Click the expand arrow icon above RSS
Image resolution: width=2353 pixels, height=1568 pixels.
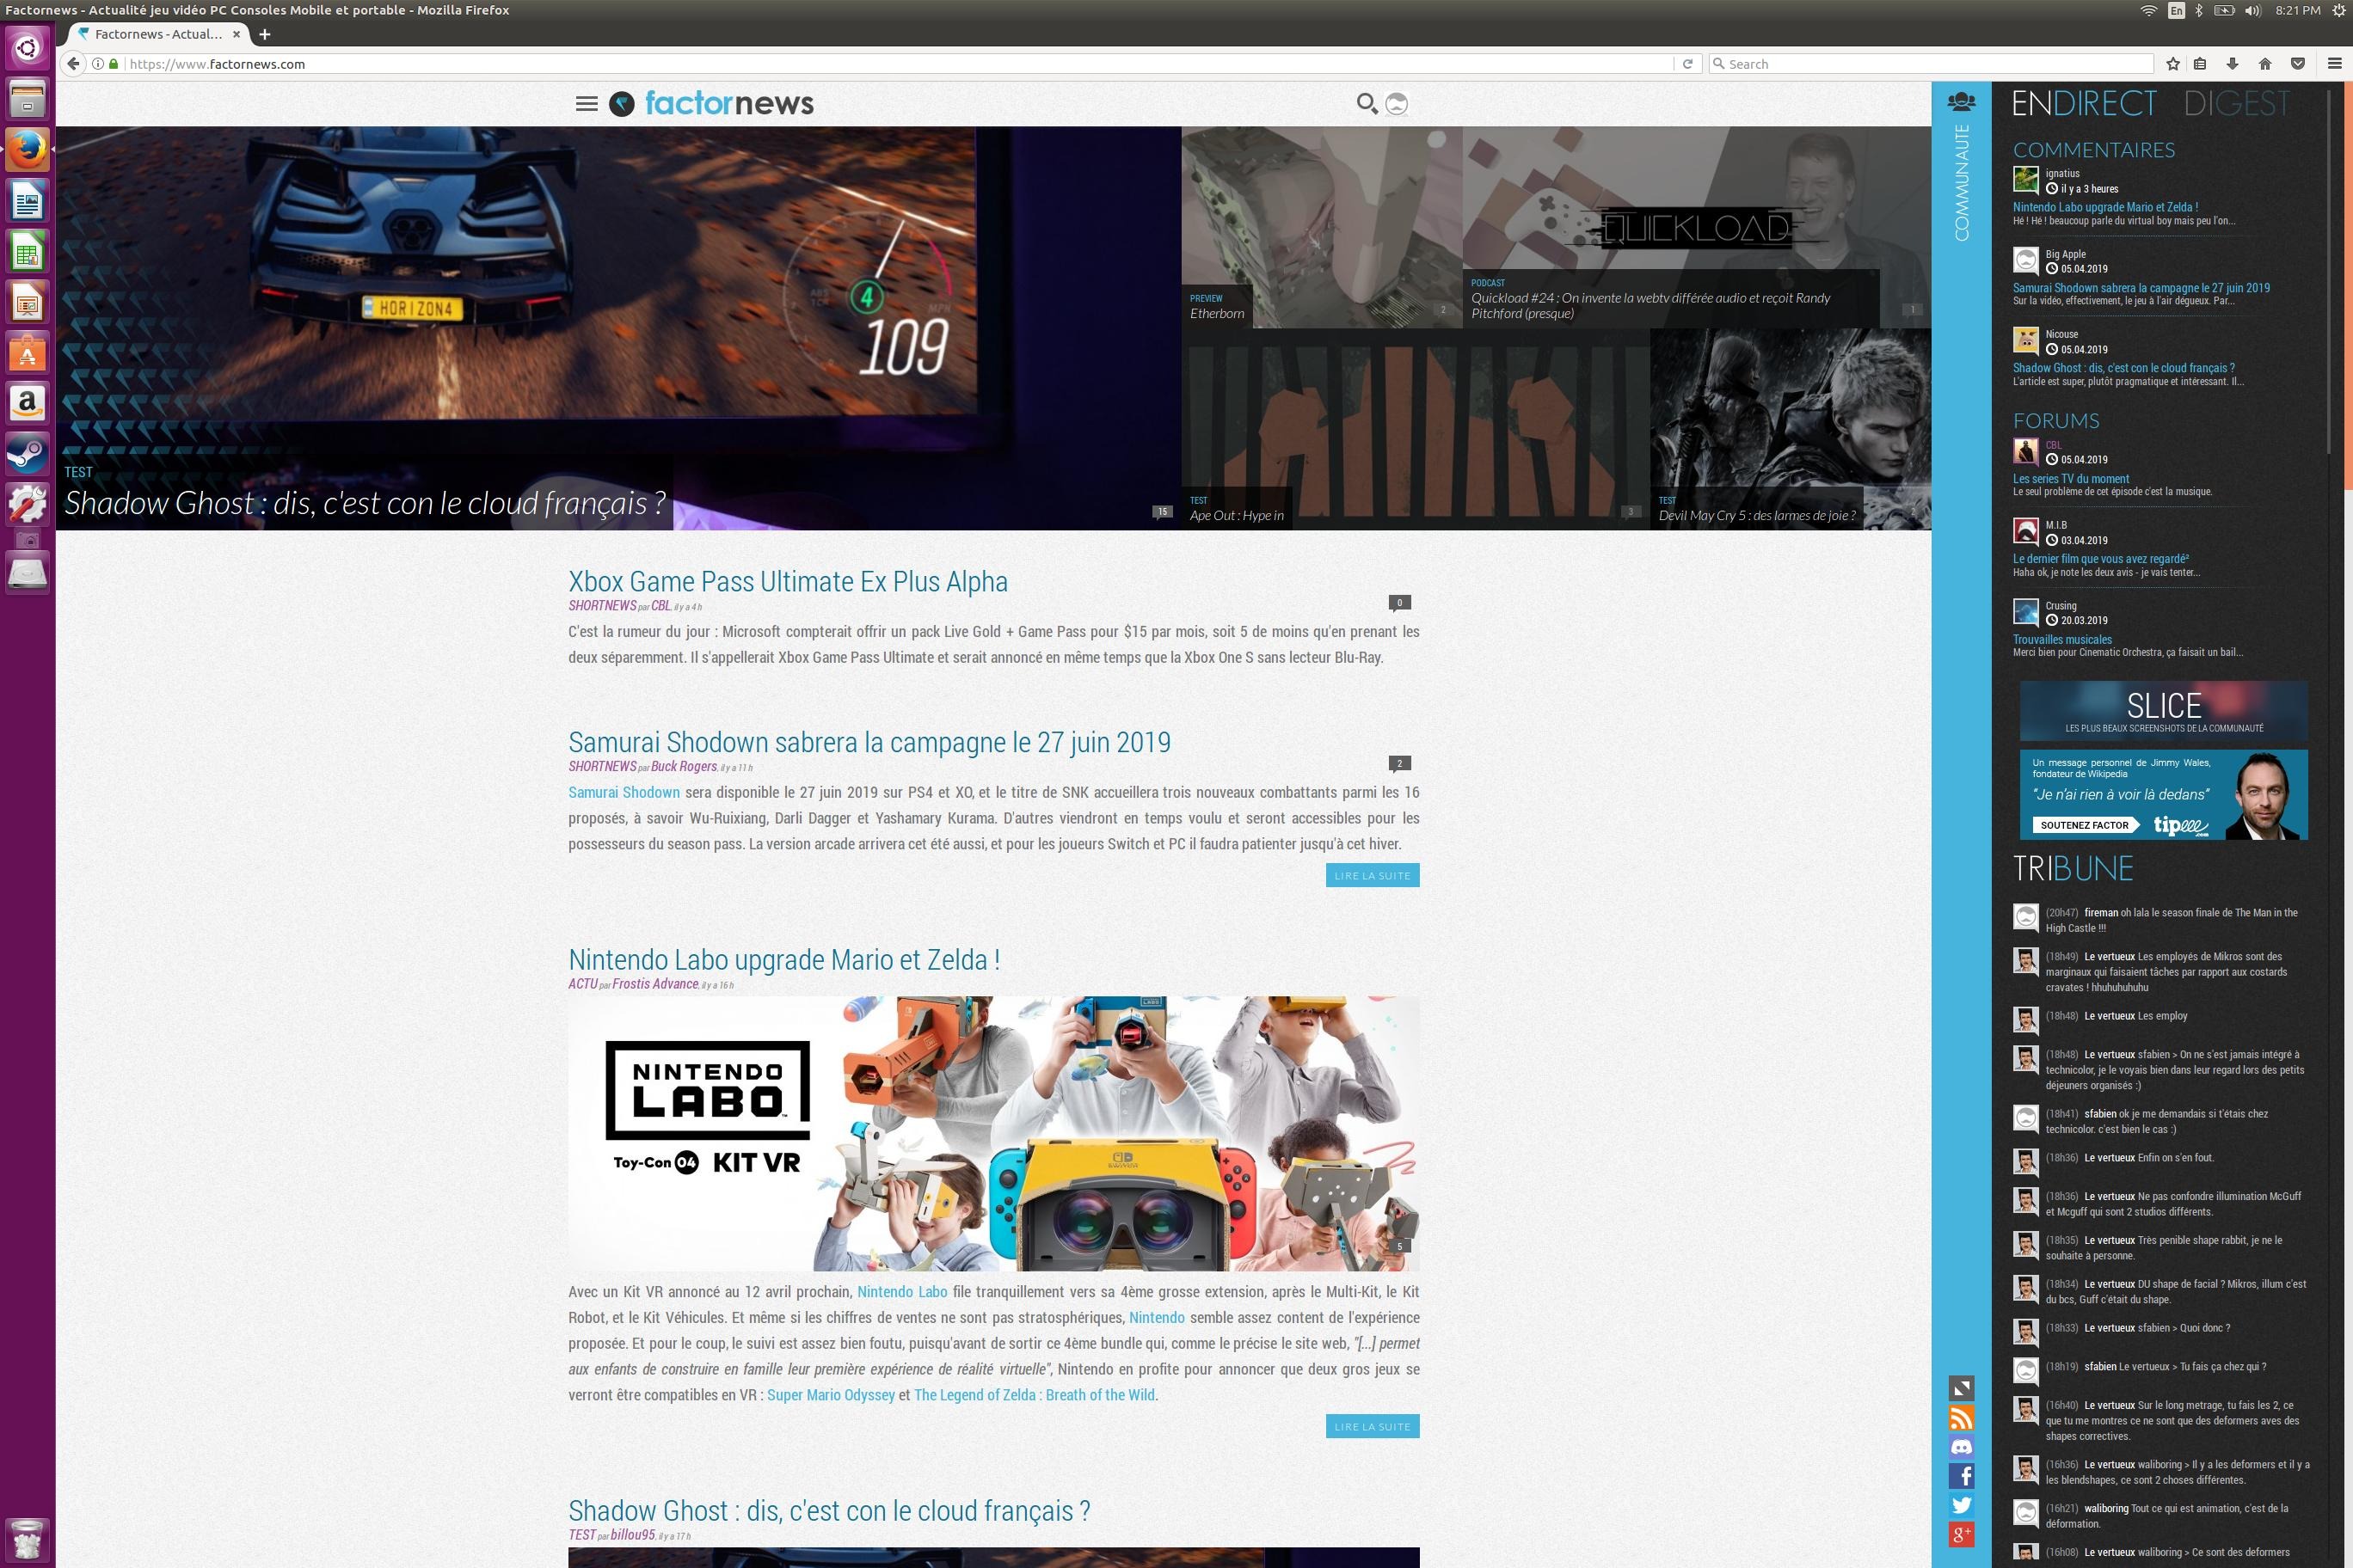coord(1961,1388)
